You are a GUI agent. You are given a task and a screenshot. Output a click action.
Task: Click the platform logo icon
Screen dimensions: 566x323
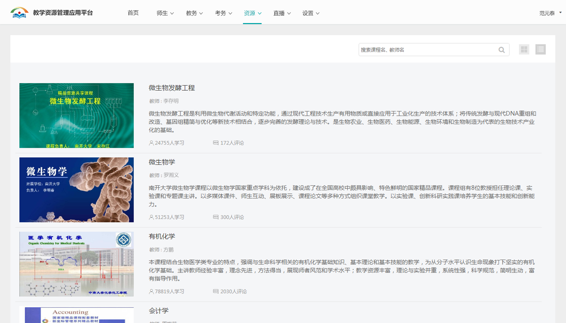(19, 13)
